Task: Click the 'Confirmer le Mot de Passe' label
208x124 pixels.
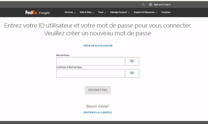Action: tap(69, 67)
